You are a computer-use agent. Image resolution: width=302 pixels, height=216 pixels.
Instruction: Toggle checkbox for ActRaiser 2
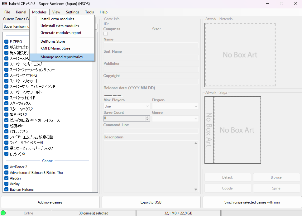[6, 167]
